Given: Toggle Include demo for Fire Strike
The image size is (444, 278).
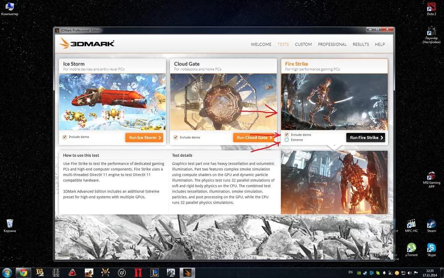Looking at the screenshot, I should [286, 135].
